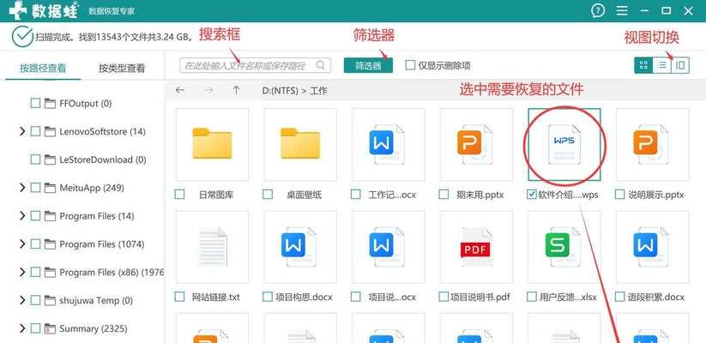
Task: Select the 语段积累.docx file icon
Action: [x=653, y=247]
